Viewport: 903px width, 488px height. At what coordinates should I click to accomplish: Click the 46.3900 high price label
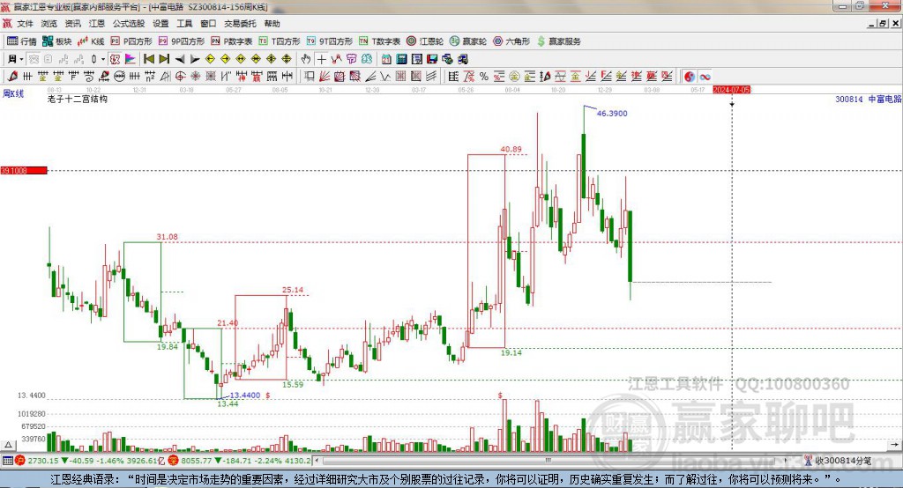pyautogui.click(x=612, y=114)
